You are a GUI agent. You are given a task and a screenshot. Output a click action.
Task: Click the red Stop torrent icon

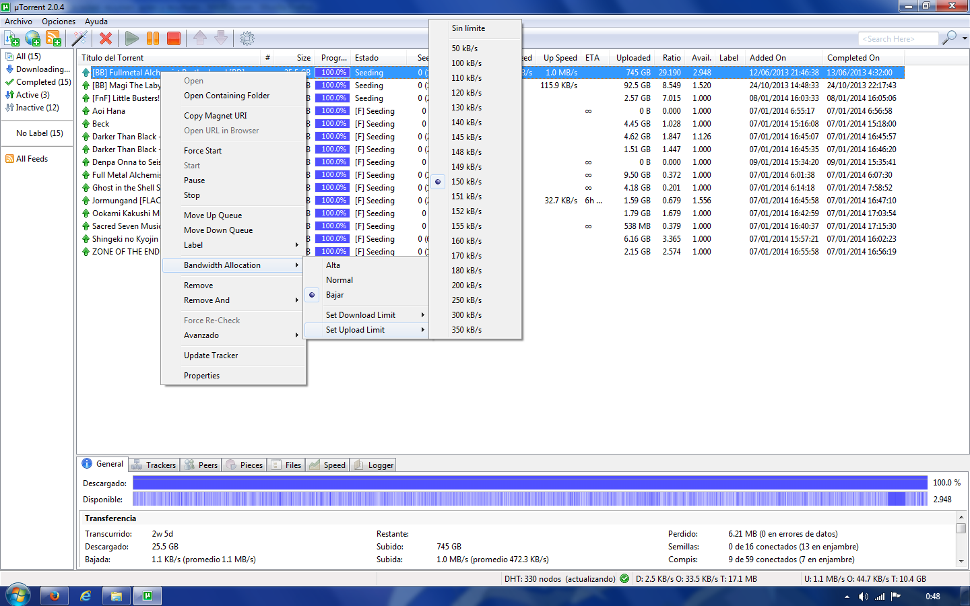click(x=174, y=38)
